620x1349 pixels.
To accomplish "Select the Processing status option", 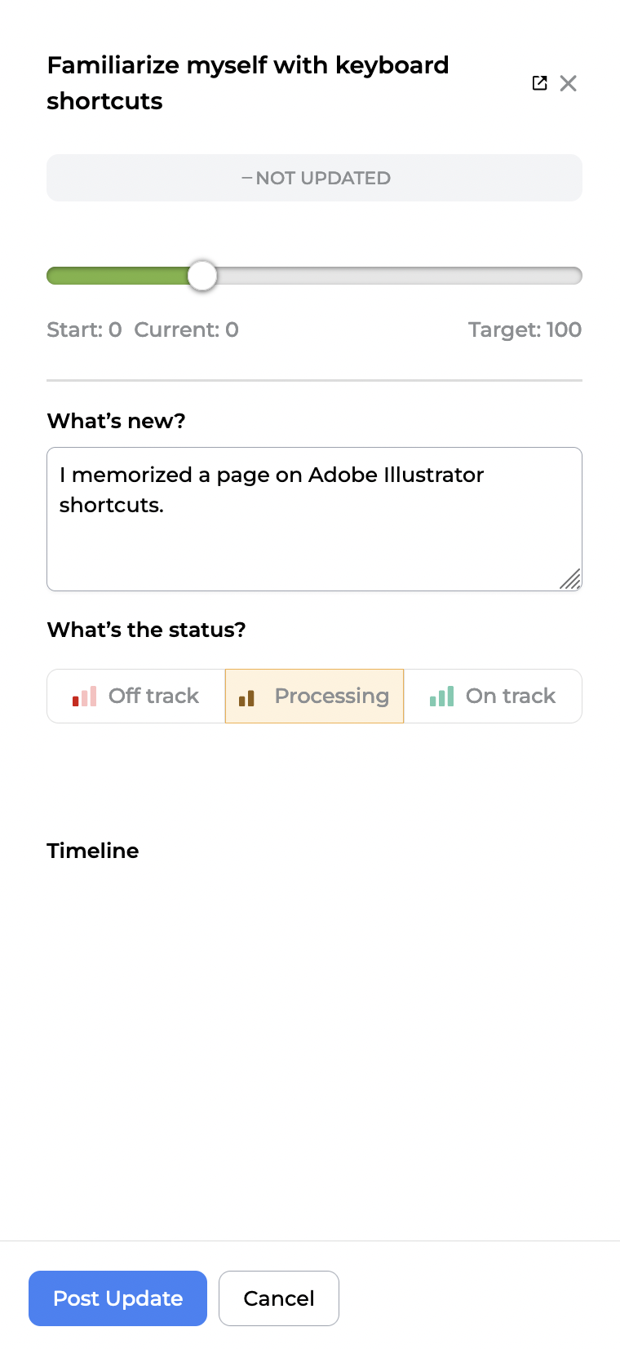I will [x=315, y=697].
